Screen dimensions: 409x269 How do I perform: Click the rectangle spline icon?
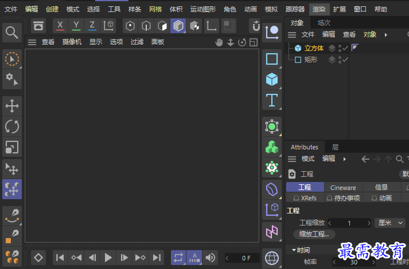tap(272, 59)
